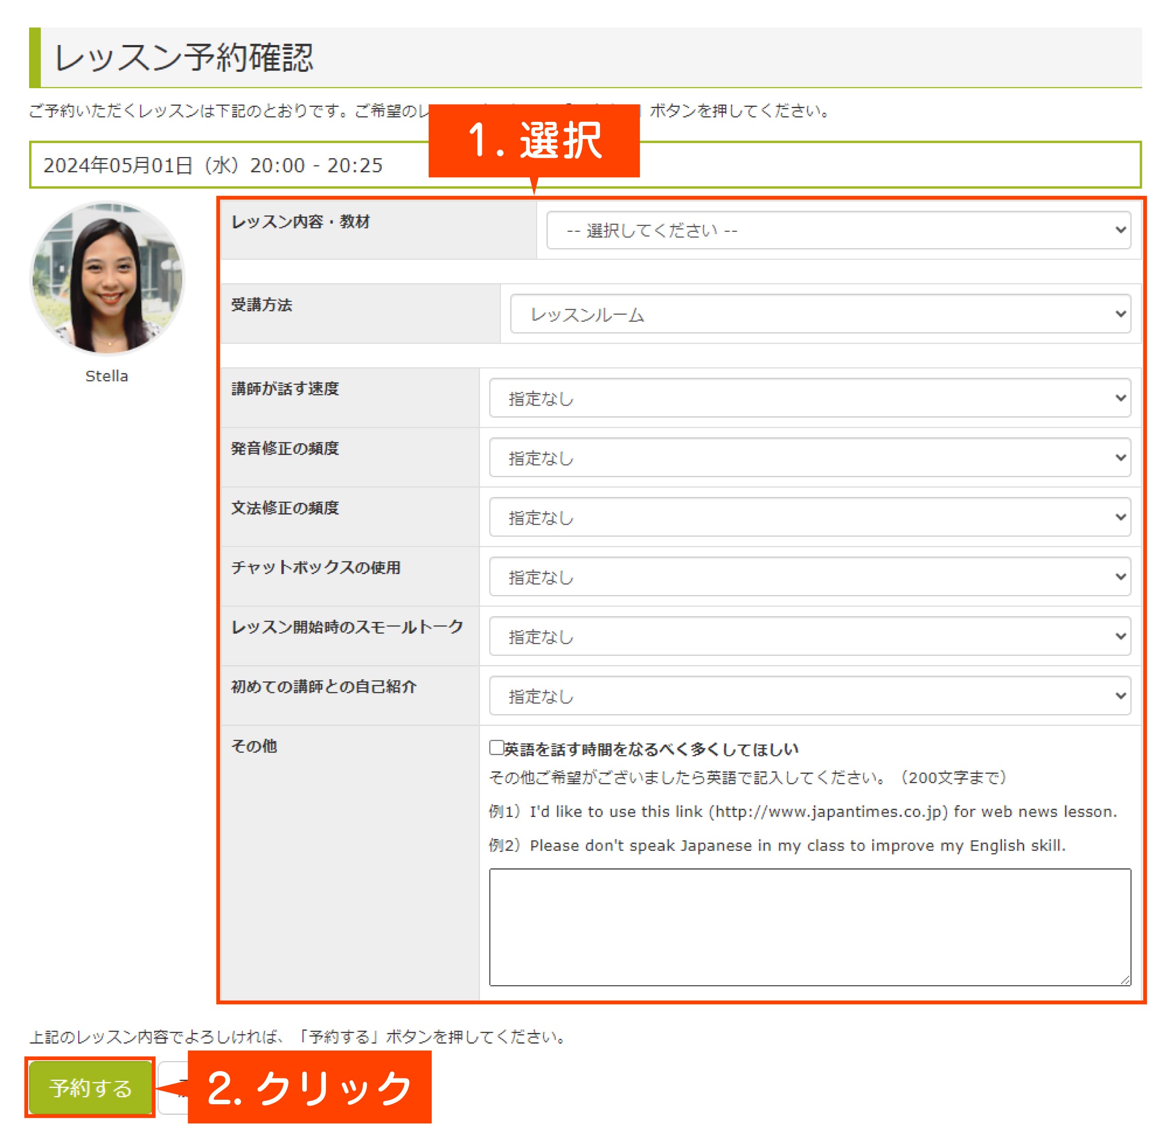Click the chevron arrow of 受講方法 select
1161x1142 pixels.
point(1120,314)
